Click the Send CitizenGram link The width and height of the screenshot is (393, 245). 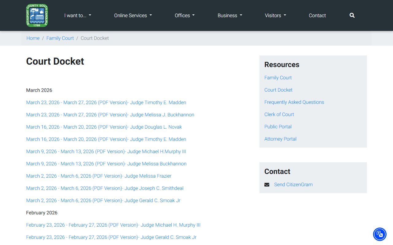pyautogui.click(x=293, y=185)
